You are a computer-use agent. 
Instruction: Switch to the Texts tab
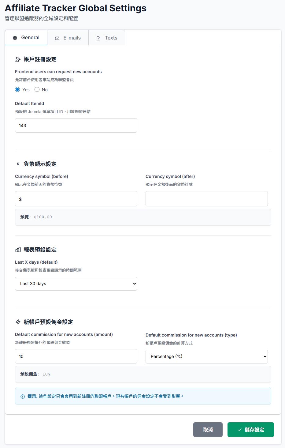point(107,38)
